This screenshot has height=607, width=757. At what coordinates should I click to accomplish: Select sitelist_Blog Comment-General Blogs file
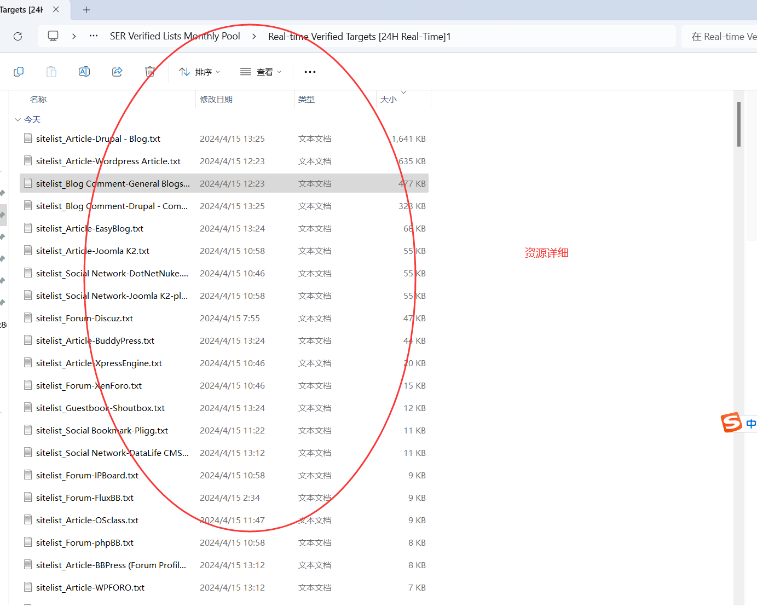point(224,183)
